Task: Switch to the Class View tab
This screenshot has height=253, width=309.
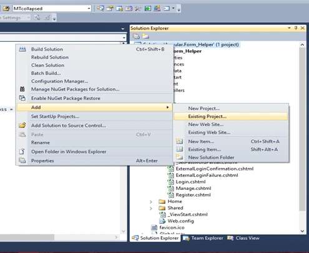Action: [243, 238]
